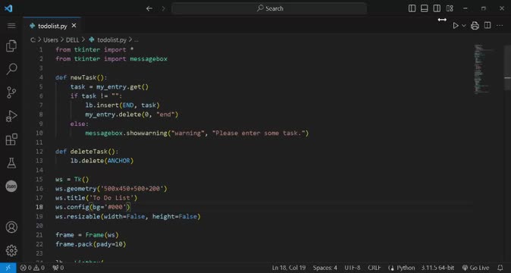Expand the breadcrumb ellipsis symbol list
The height and width of the screenshot is (273, 511).
coord(136,39)
